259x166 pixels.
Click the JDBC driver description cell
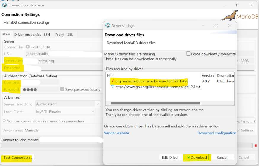coord(225,81)
